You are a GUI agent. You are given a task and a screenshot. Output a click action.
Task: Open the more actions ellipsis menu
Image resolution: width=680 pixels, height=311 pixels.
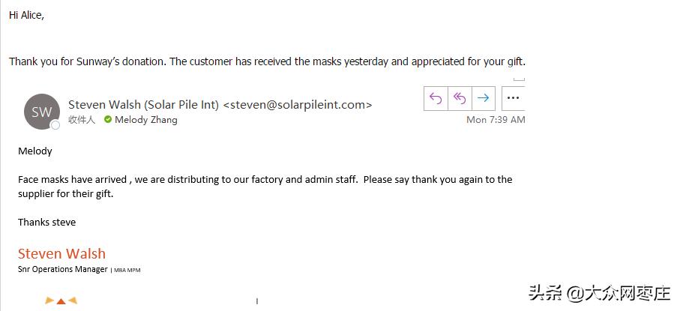pyautogui.click(x=513, y=98)
